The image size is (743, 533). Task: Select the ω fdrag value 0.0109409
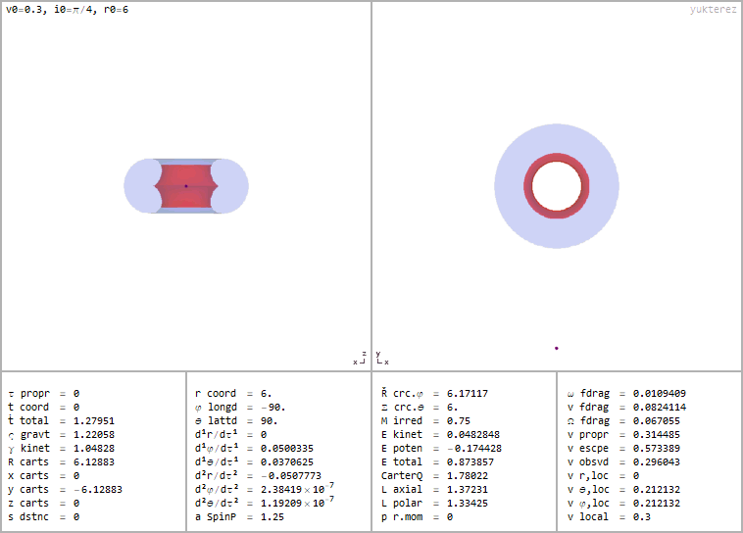660,394
